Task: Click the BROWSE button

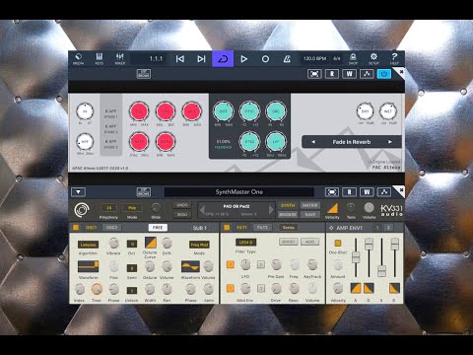Action: coord(288,214)
